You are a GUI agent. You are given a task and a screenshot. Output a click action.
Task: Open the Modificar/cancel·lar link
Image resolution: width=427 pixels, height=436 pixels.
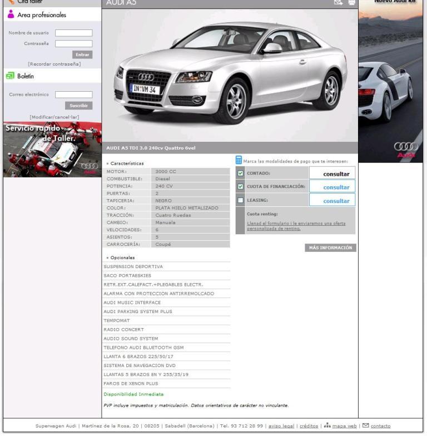tap(54, 117)
